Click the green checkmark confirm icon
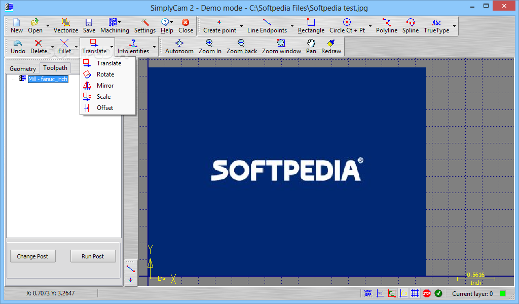The height and width of the screenshot is (304, 519). (438, 293)
